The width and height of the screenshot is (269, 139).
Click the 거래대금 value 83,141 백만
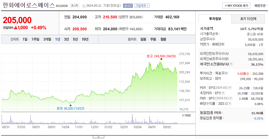[177, 29]
